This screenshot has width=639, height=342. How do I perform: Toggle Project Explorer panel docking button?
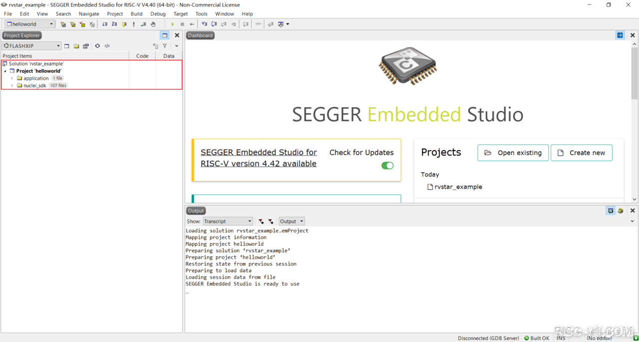coord(165,35)
